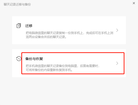
Task: Click the 备份与恢复 clock history icon
Action: pos(19,58)
